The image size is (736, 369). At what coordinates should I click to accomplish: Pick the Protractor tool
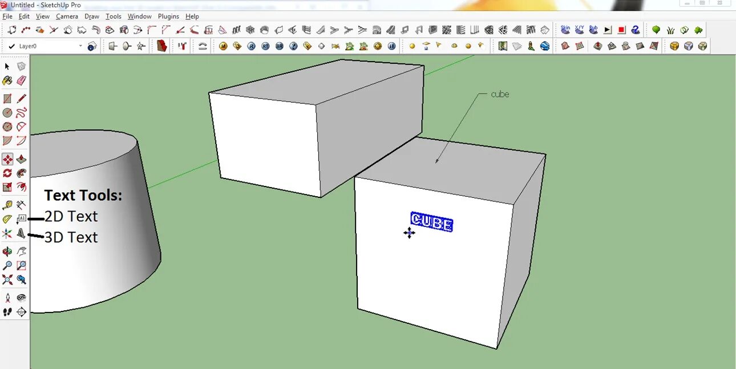[7, 219]
